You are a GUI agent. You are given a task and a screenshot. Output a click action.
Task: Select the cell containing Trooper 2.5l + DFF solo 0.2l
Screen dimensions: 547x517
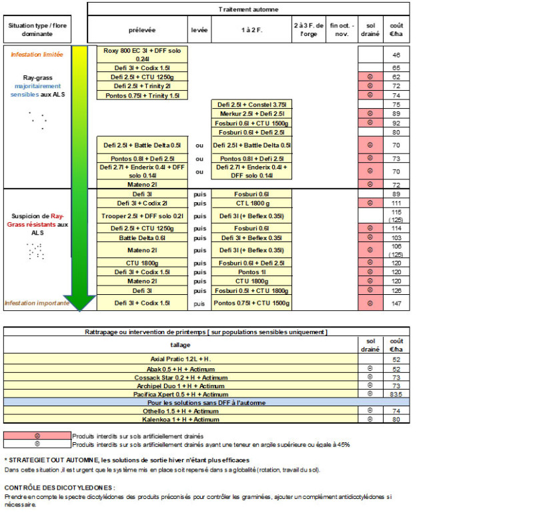coord(143,215)
